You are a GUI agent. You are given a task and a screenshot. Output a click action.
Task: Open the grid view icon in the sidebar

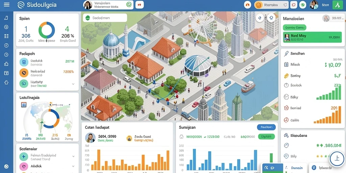(x=6, y=36)
